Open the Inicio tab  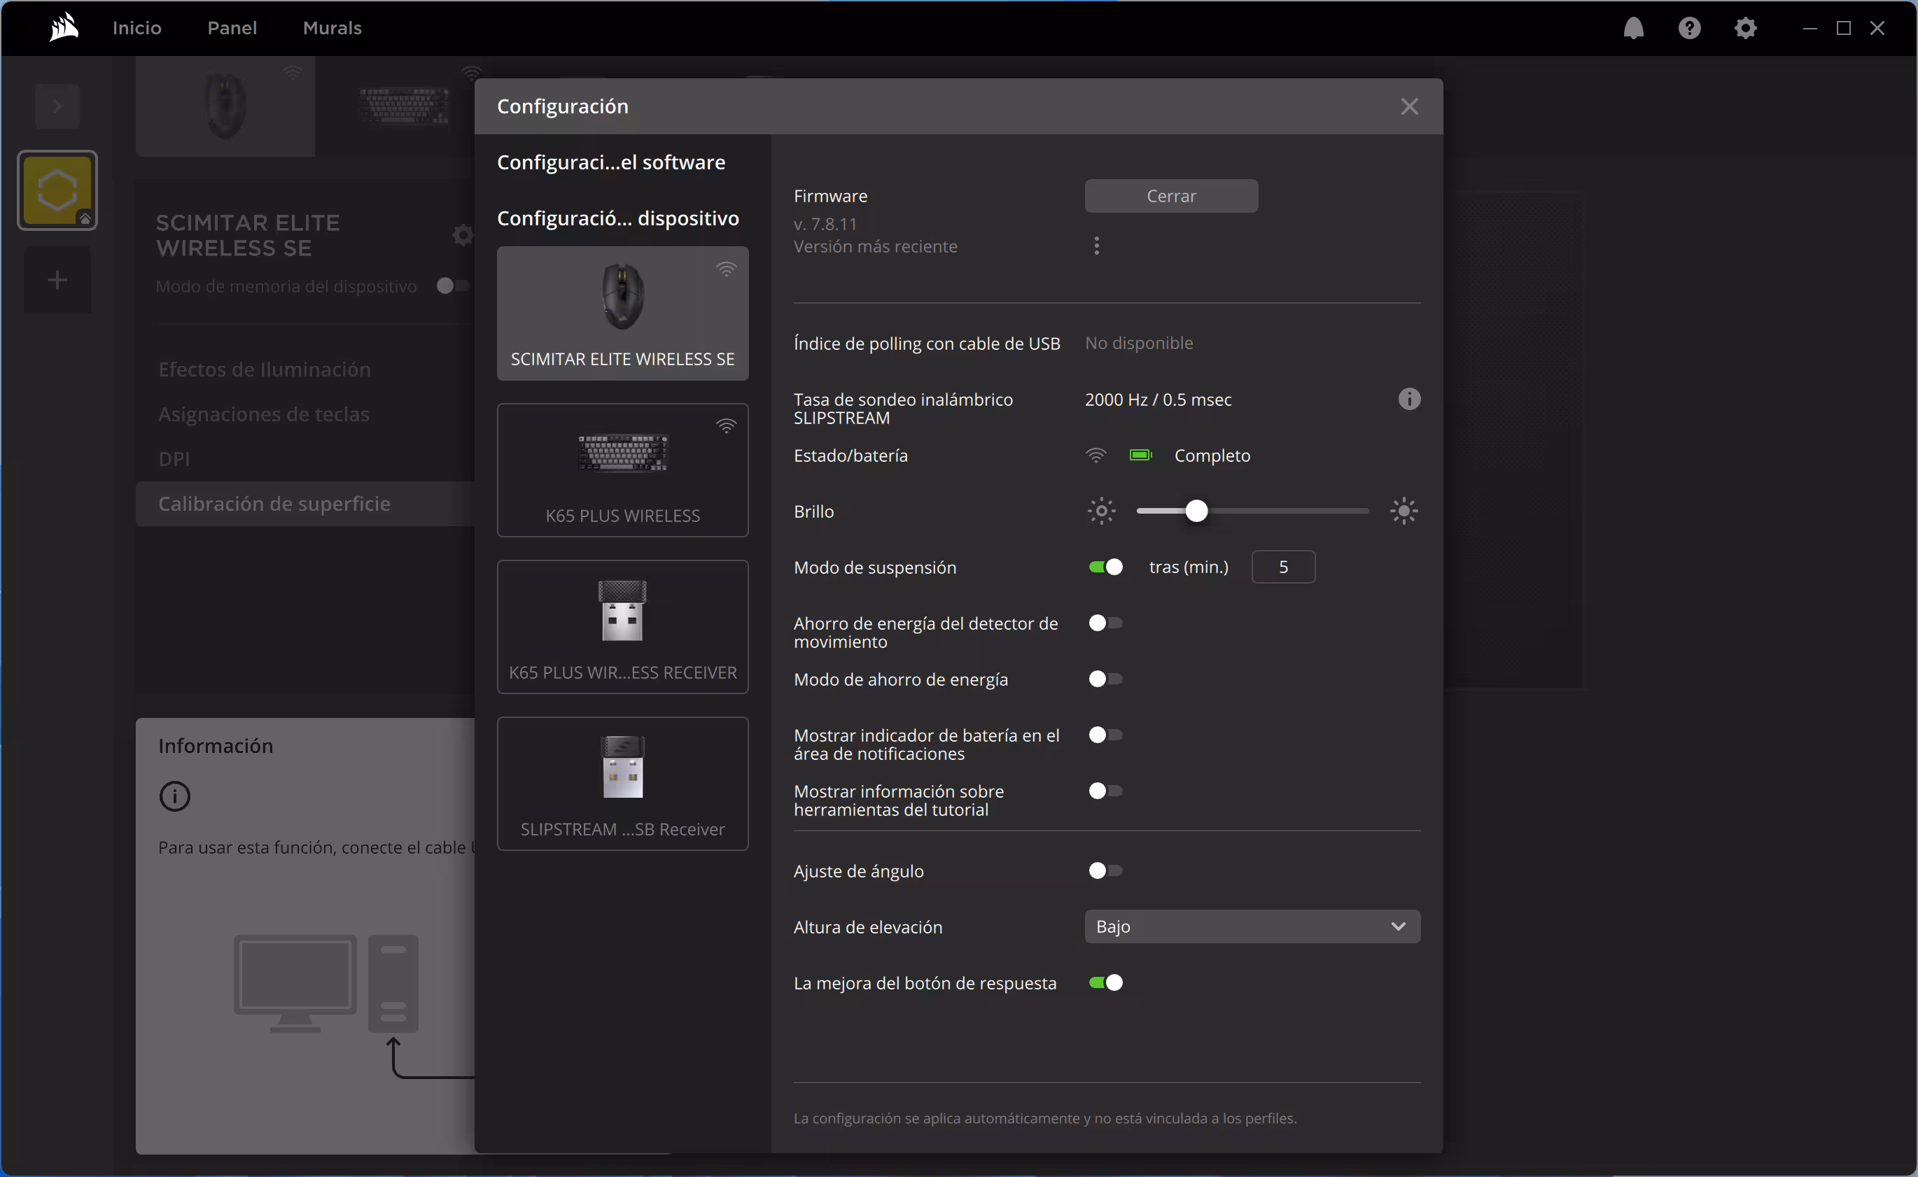pyautogui.click(x=137, y=28)
